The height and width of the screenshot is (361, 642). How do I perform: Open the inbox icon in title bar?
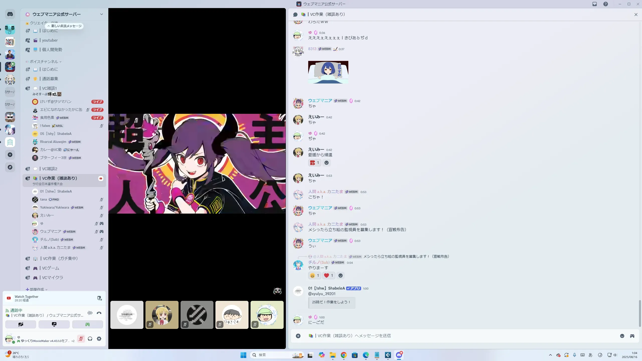click(x=595, y=4)
